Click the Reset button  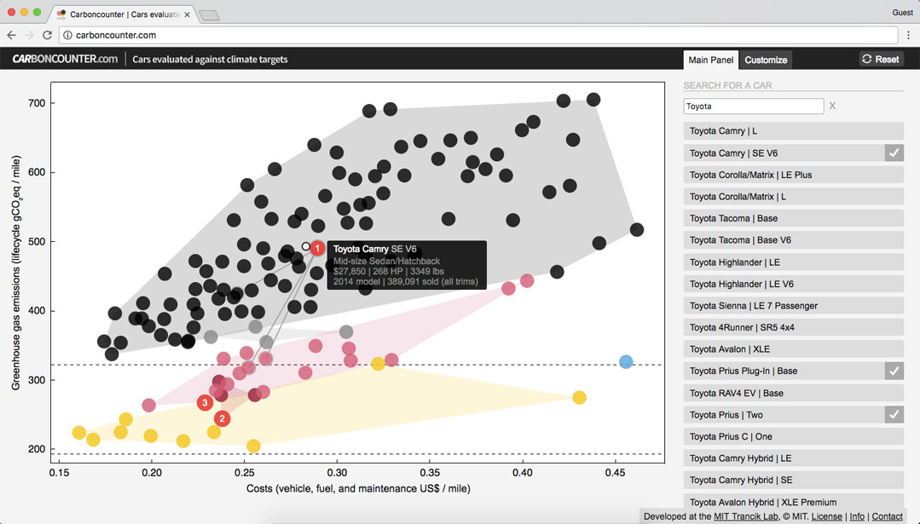[881, 59]
